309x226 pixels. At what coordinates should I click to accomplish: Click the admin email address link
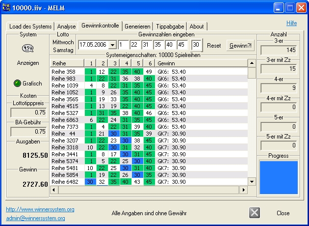point(35,218)
